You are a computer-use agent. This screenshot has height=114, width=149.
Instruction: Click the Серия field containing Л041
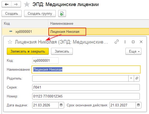tap(86, 87)
